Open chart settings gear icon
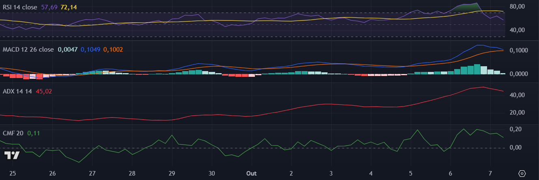Viewport: 539px width, 180px height. [522, 173]
